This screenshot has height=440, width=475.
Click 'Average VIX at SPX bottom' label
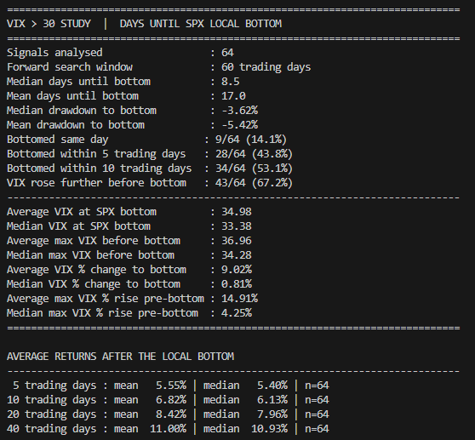pyautogui.click(x=82, y=212)
